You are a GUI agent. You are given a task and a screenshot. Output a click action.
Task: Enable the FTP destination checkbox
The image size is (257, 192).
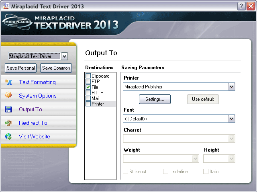[x=88, y=81]
